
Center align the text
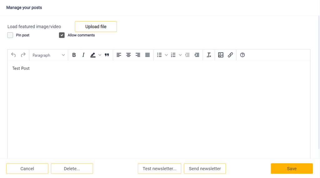pos(128,55)
